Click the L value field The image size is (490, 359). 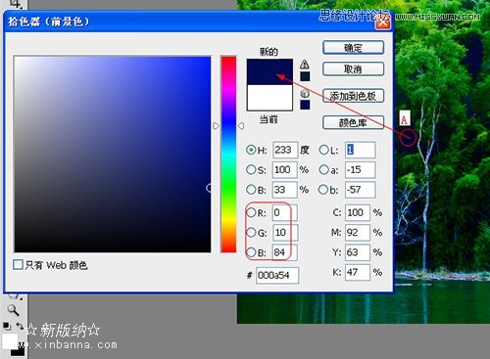coord(361,150)
